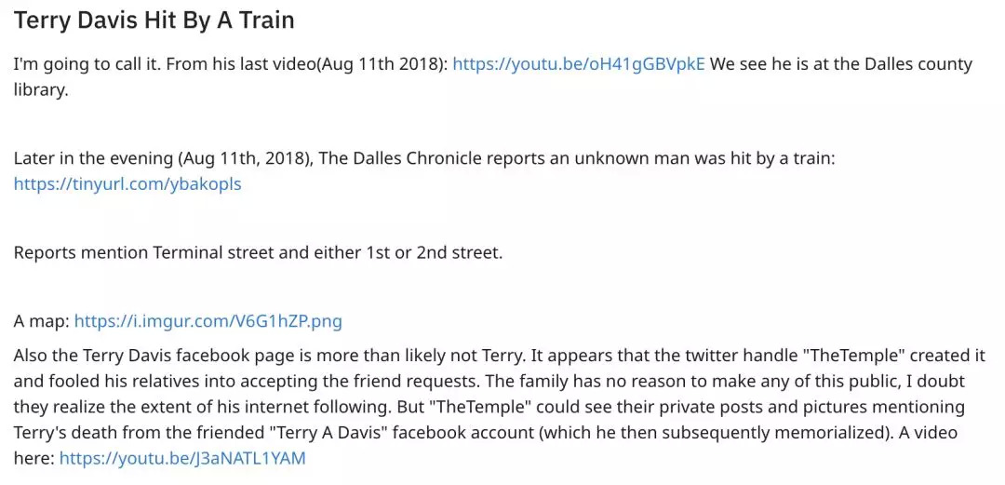Image resolution: width=1005 pixels, height=485 pixels.
Task: Click the "Terry Davis Hit By A Train" heading
Action: click(x=154, y=19)
